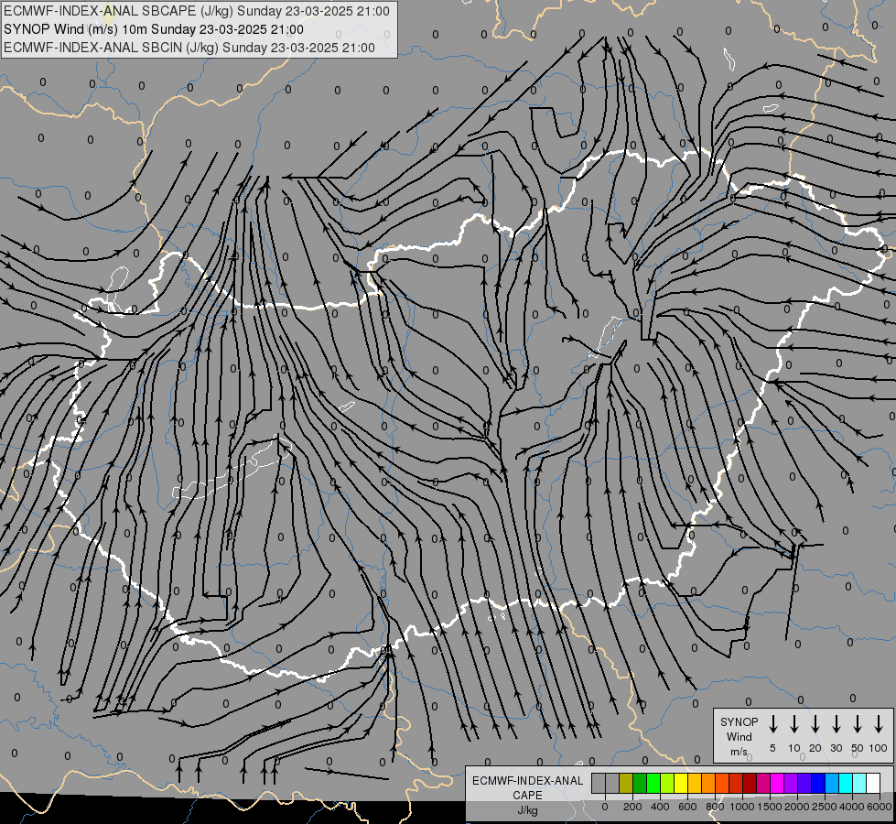Click the 800 tick label on CAPE scale
This screenshot has width=896, height=824.
pos(715,807)
